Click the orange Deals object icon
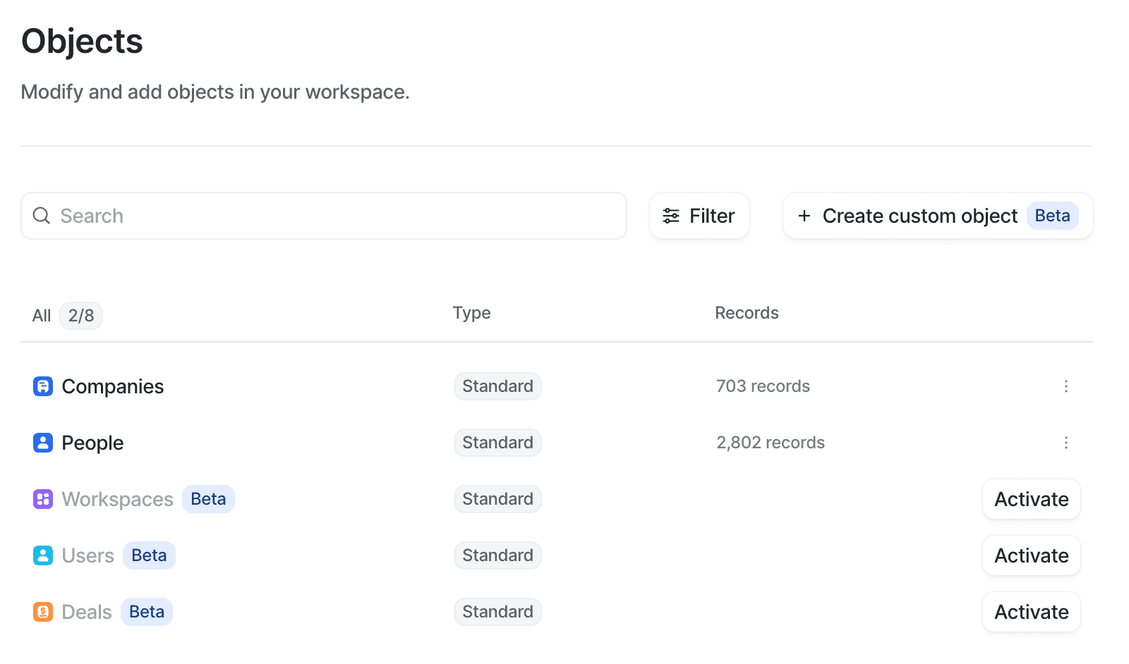Viewport: 1129px width, 664px height. pos(43,612)
